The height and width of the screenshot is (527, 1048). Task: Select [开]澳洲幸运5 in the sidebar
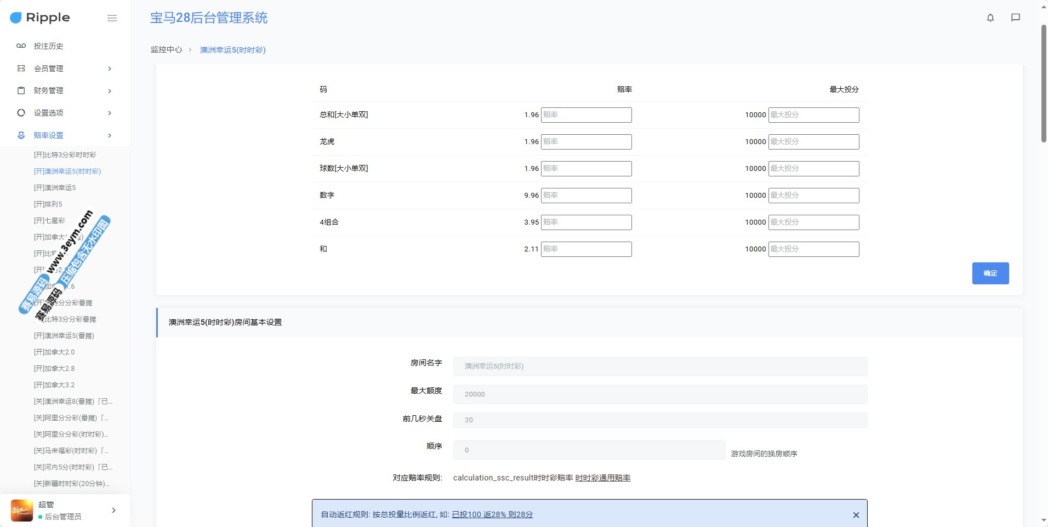pos(55,188)
